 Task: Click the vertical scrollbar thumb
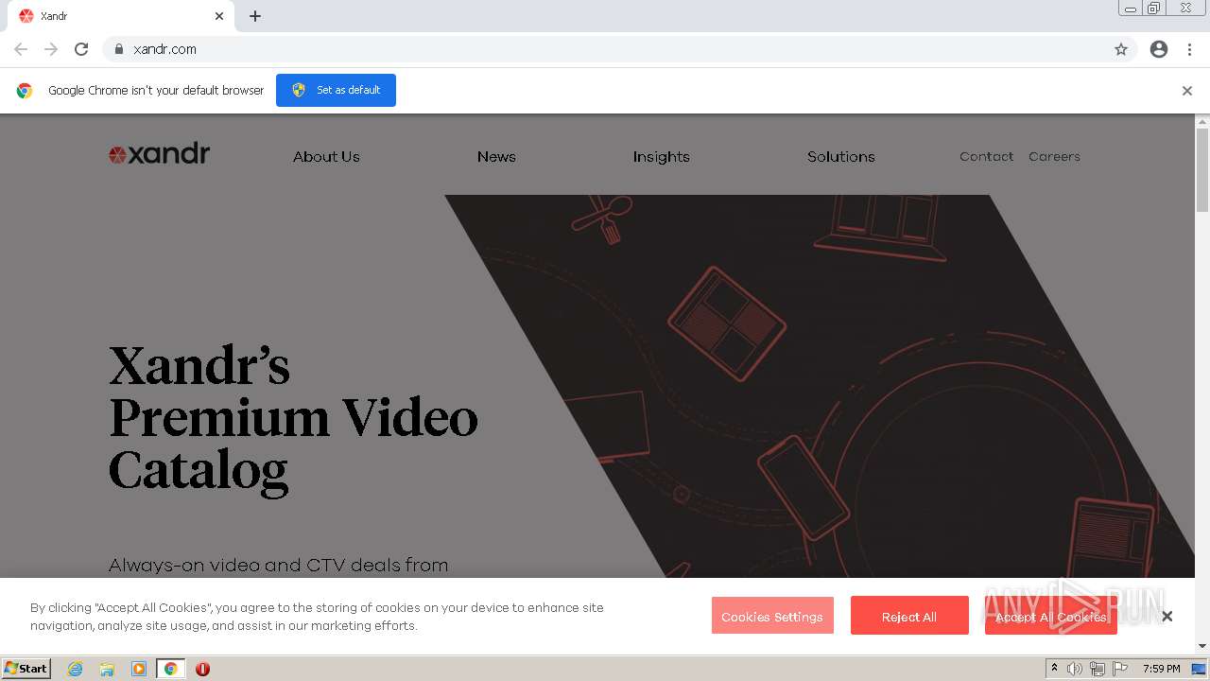tap(1202, 170)
